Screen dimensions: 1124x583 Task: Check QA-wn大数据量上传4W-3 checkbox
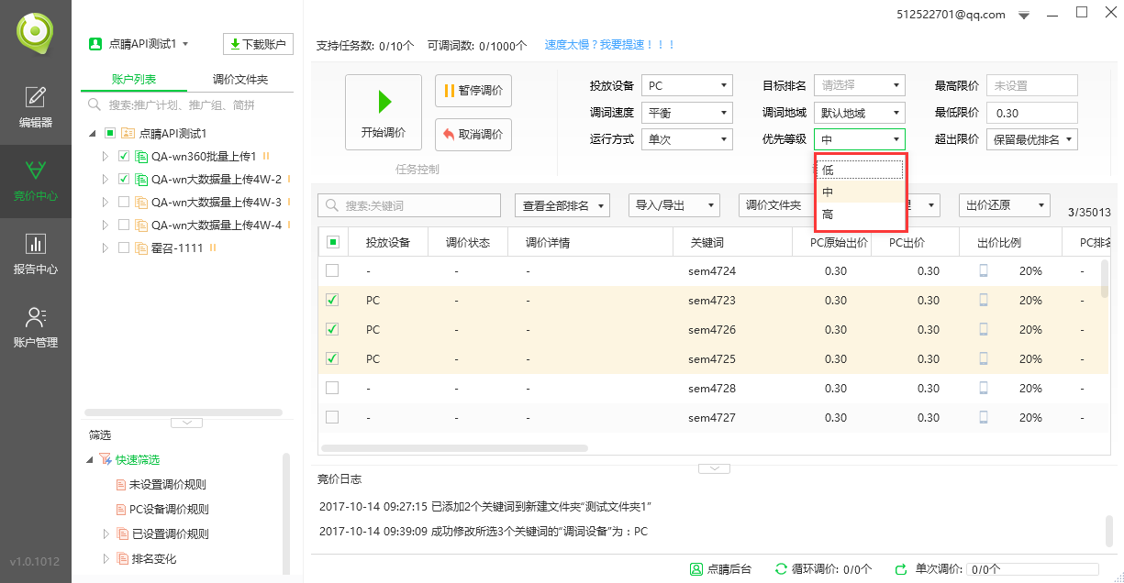coord(124,202)
